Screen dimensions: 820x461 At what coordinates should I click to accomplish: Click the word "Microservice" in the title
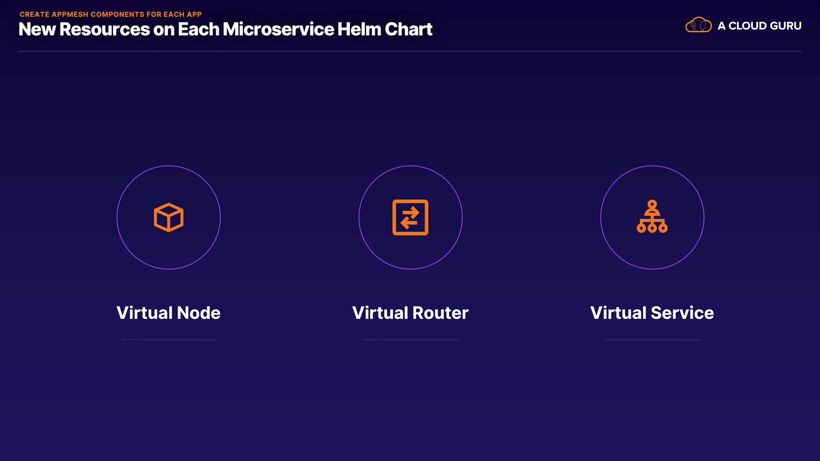point(278,29)
